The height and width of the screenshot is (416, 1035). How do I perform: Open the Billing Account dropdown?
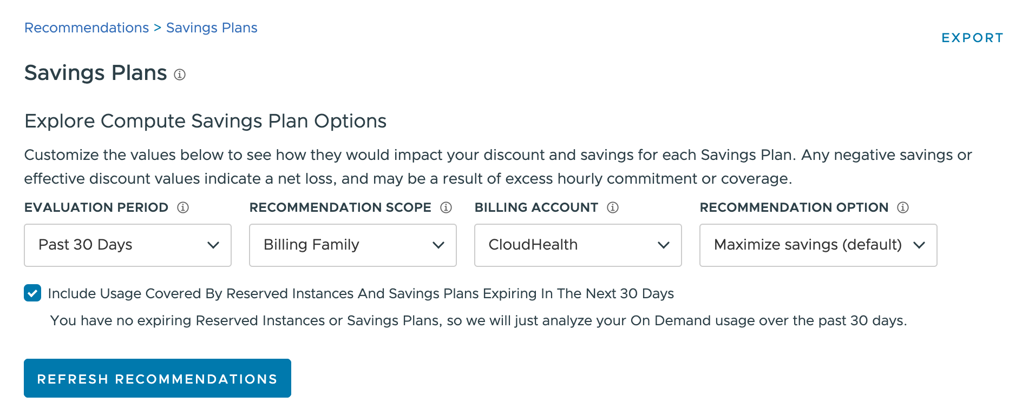[x=578, y=245]
